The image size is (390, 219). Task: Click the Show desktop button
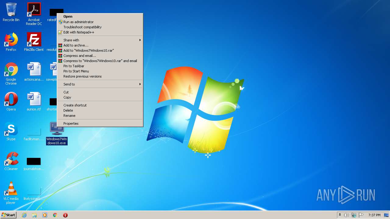[386, 215]
